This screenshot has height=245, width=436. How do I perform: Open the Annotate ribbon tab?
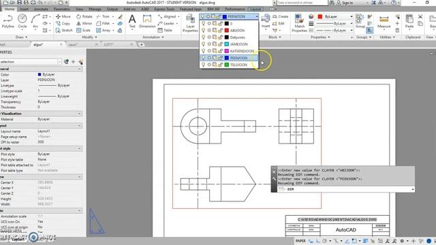[x=41, y=9]
